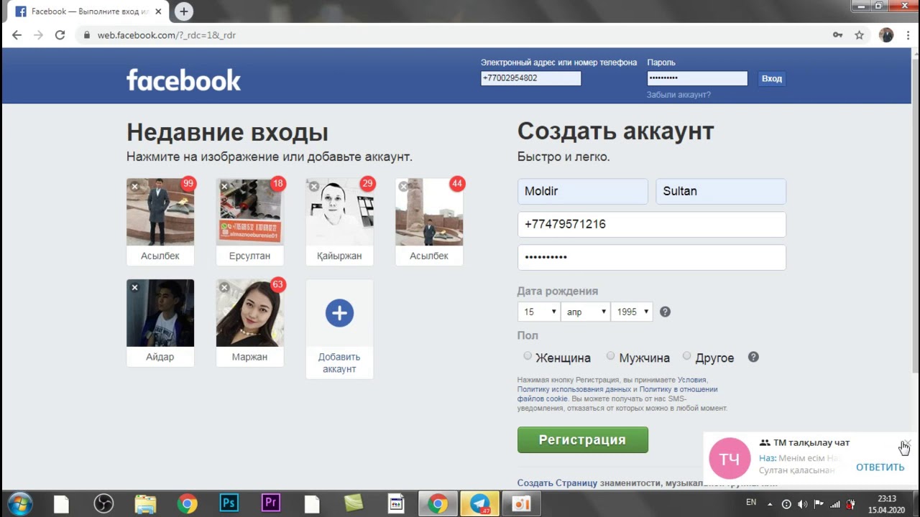Click the facebook logo
The image size is (920, 517).
coord(183,80)
